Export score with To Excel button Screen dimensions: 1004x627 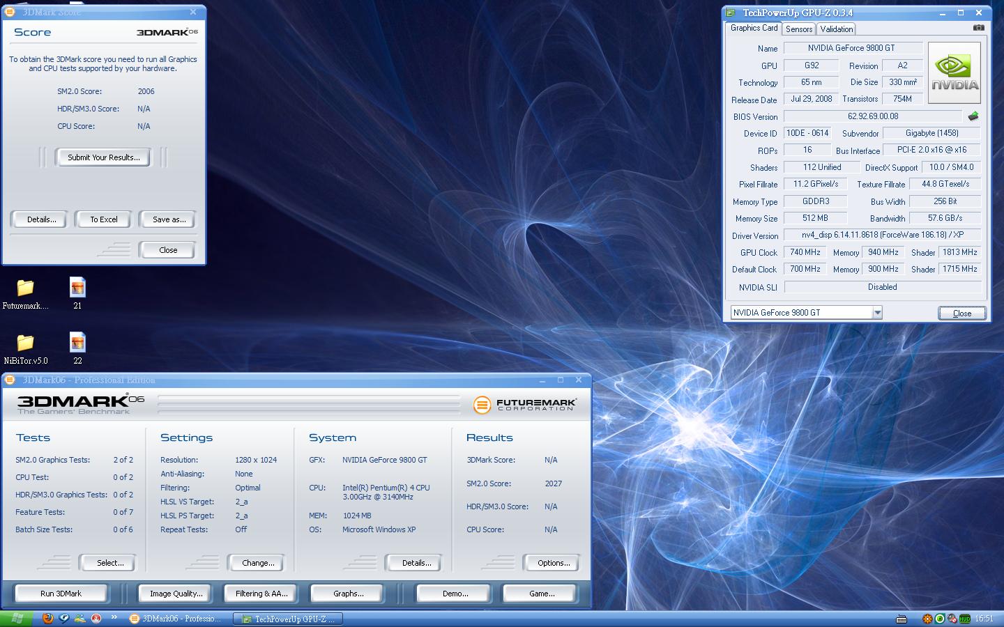[x=103, y=219]
